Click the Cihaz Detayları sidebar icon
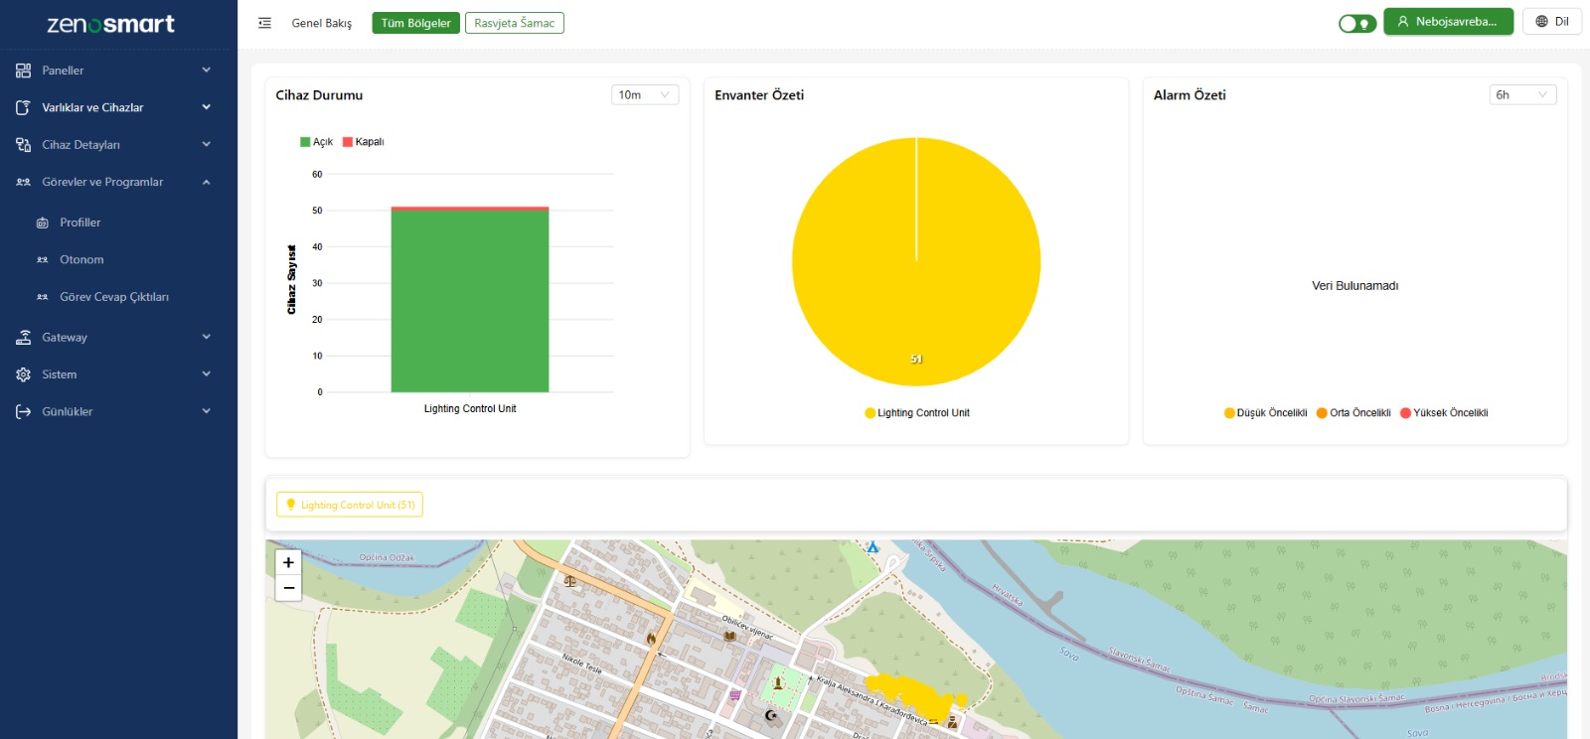1590x739 pixels. (x=23, y=145)
